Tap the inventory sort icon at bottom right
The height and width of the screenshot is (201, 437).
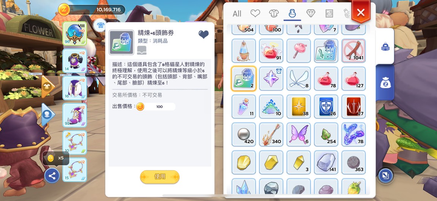(x=385, y=175)
